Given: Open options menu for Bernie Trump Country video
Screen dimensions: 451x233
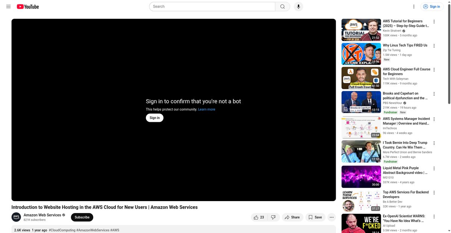Looking at the screenshot, I should coord(434,143).
